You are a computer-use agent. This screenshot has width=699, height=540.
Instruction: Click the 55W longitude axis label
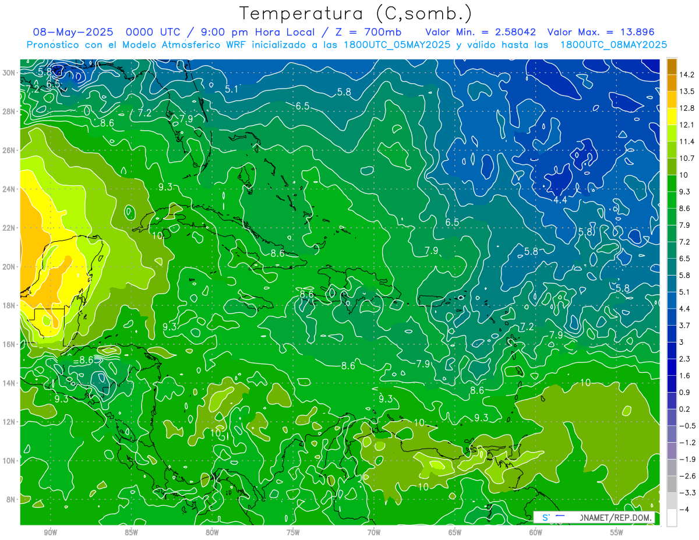click(x=617, y=532)
